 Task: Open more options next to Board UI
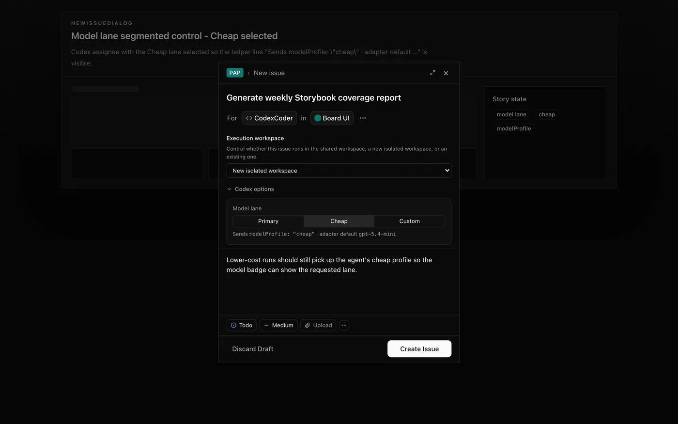tap(363, 118)
